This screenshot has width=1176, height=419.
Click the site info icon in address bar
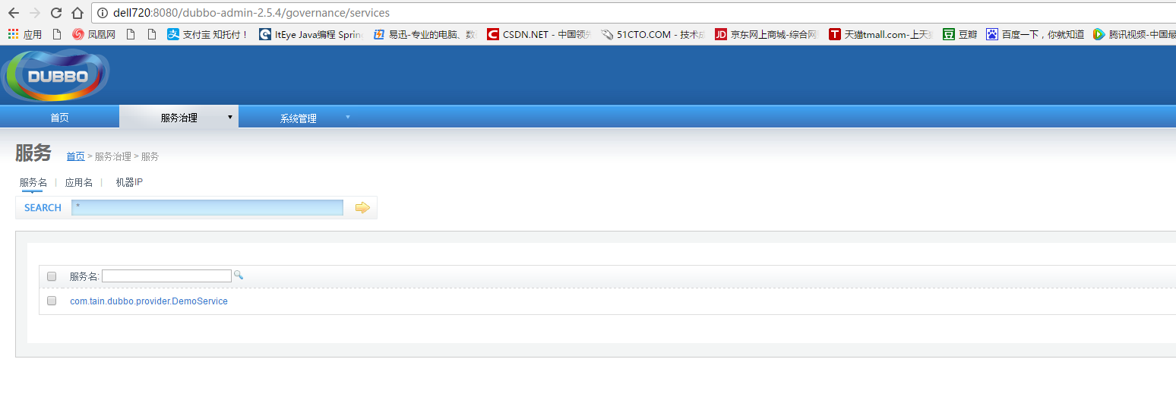(x=103, y=13)
